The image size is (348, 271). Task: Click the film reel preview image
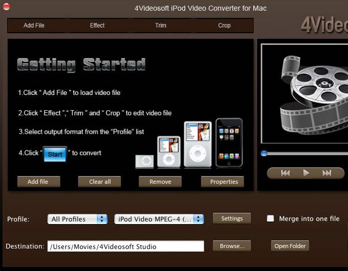(x=314, y=95)
